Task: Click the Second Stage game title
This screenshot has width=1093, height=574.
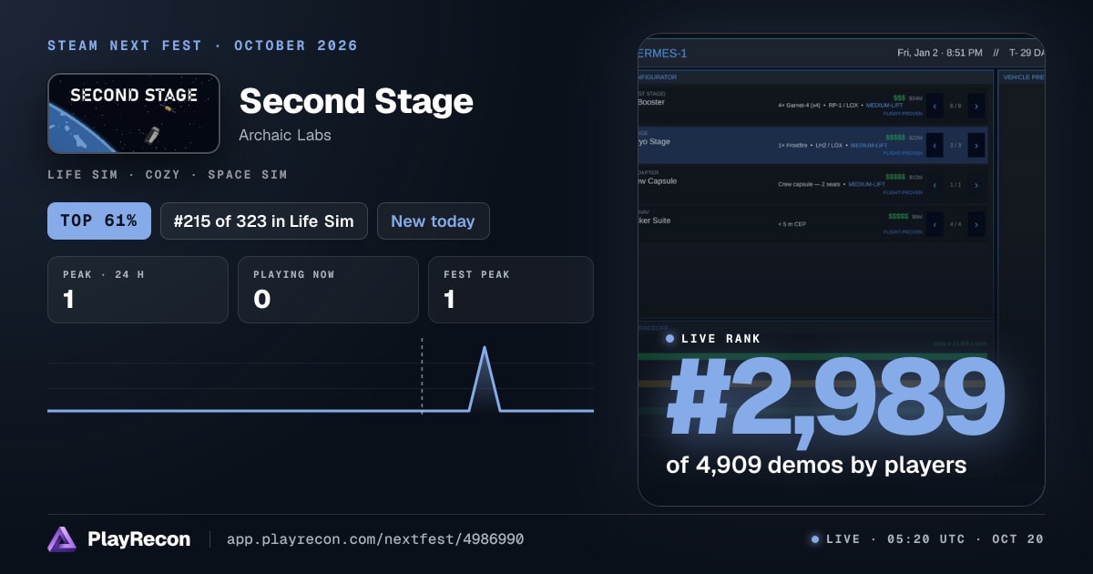Action: coord(356,101)
